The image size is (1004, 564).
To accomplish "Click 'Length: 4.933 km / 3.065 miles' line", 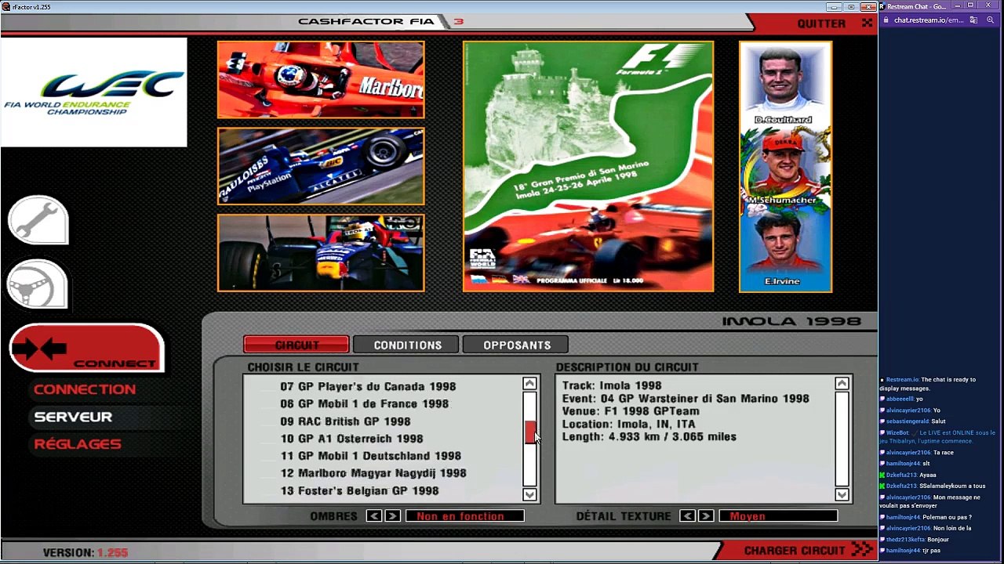I will [649, 436].
